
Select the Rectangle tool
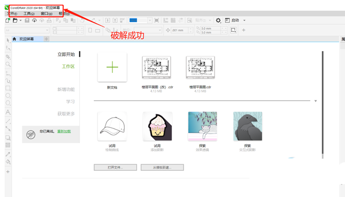point(8,88)
